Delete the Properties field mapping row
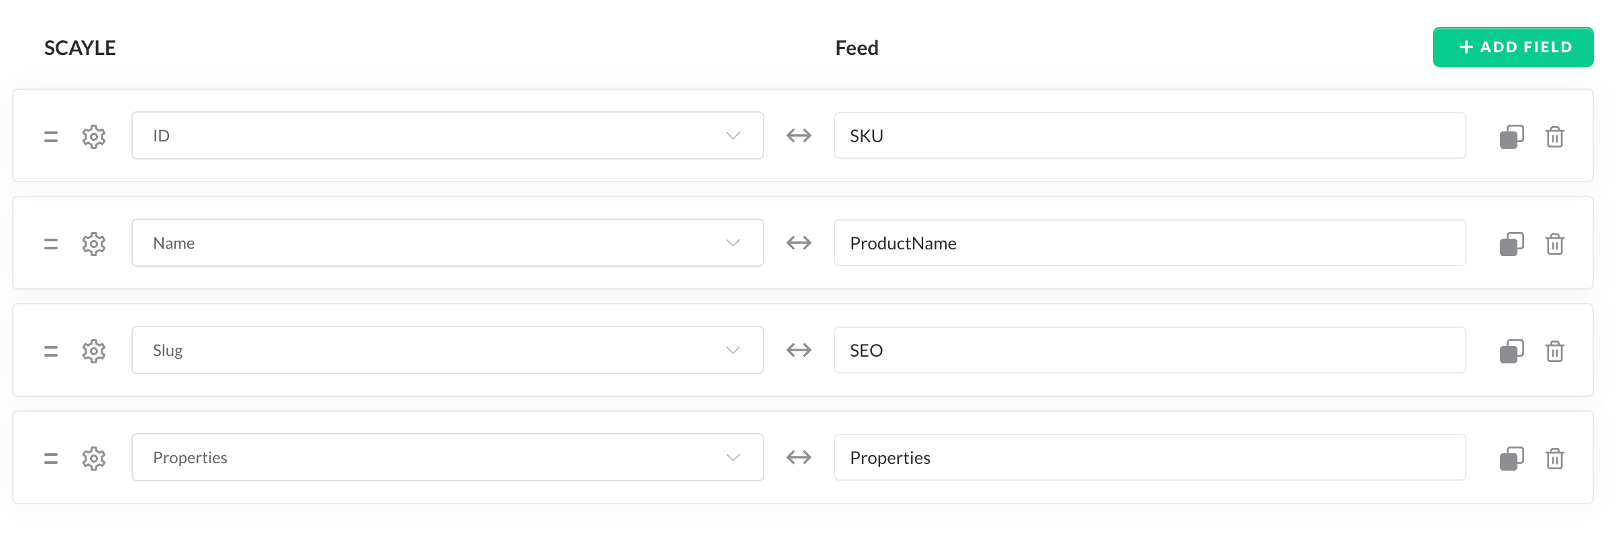Viewport: 1614px width, 535px height. (x=1554, y=458)
